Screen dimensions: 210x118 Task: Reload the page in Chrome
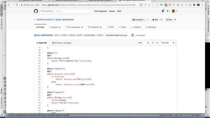pyautogui.click(x=17, y=5)
